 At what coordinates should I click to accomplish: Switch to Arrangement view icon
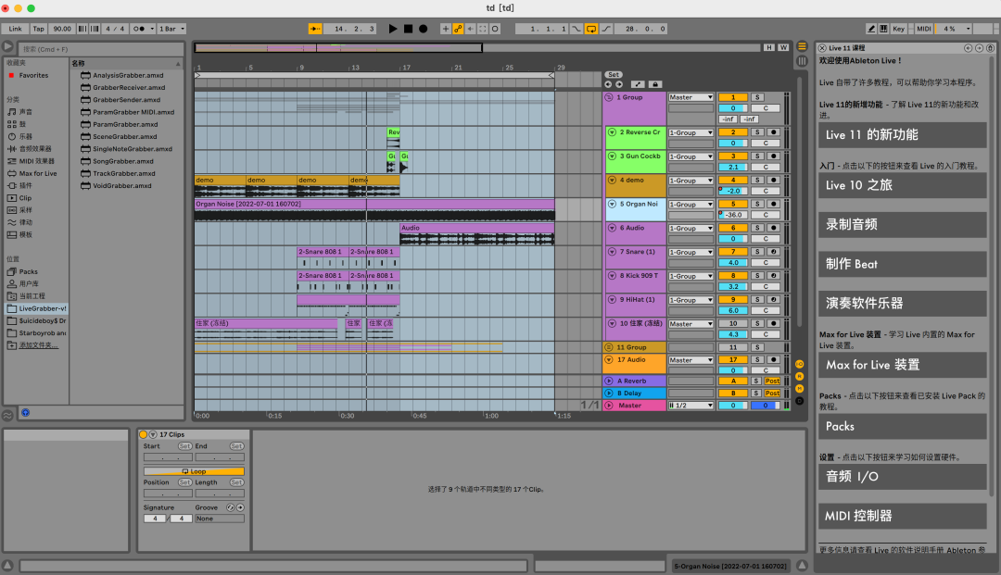[802, 46]
